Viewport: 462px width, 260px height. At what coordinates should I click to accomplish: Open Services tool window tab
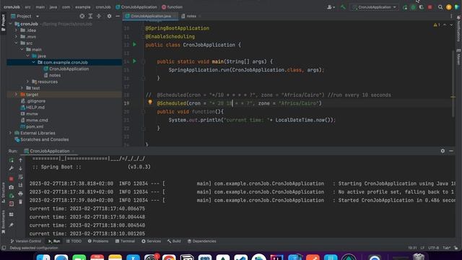pos(151,241)
